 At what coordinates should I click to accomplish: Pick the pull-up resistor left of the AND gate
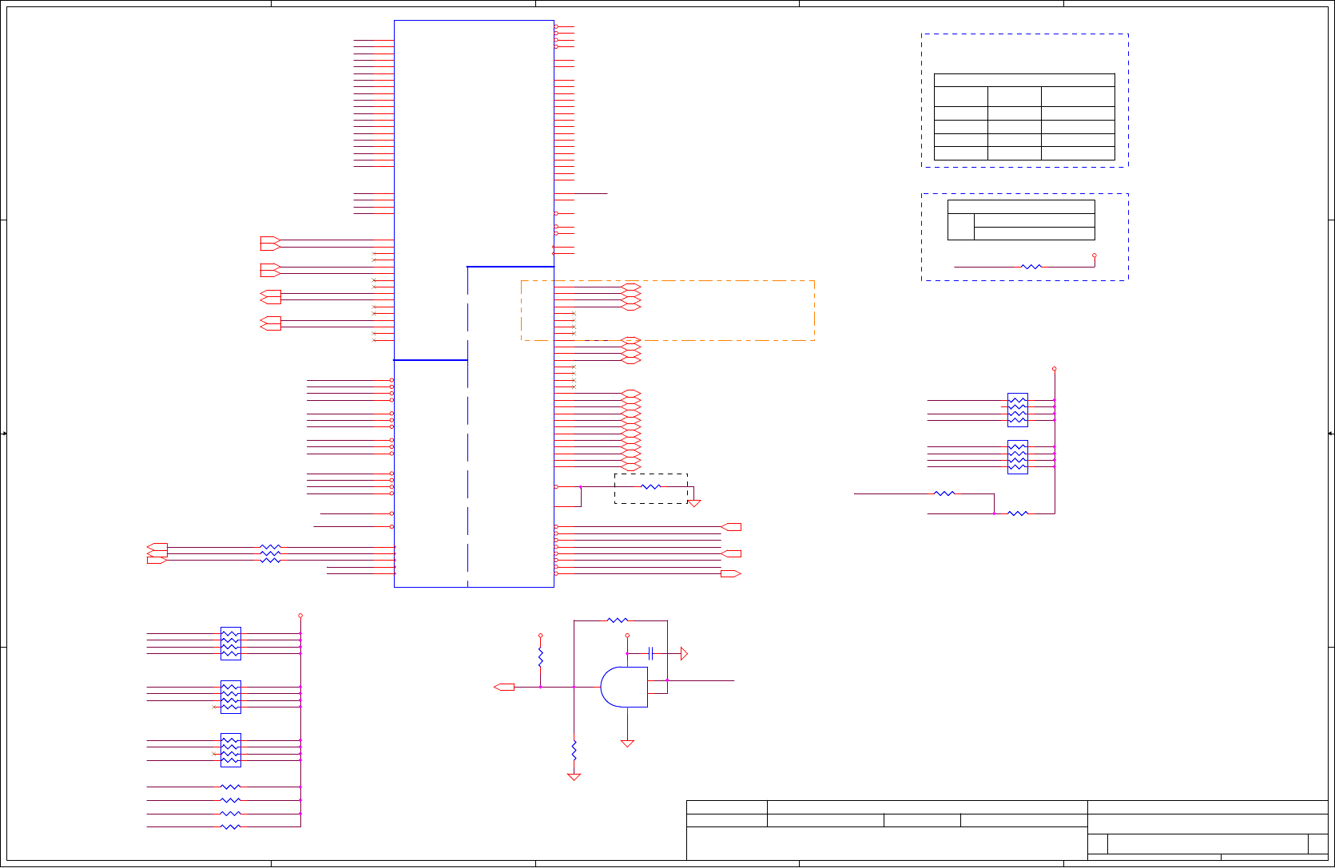(x=540, y=657)
